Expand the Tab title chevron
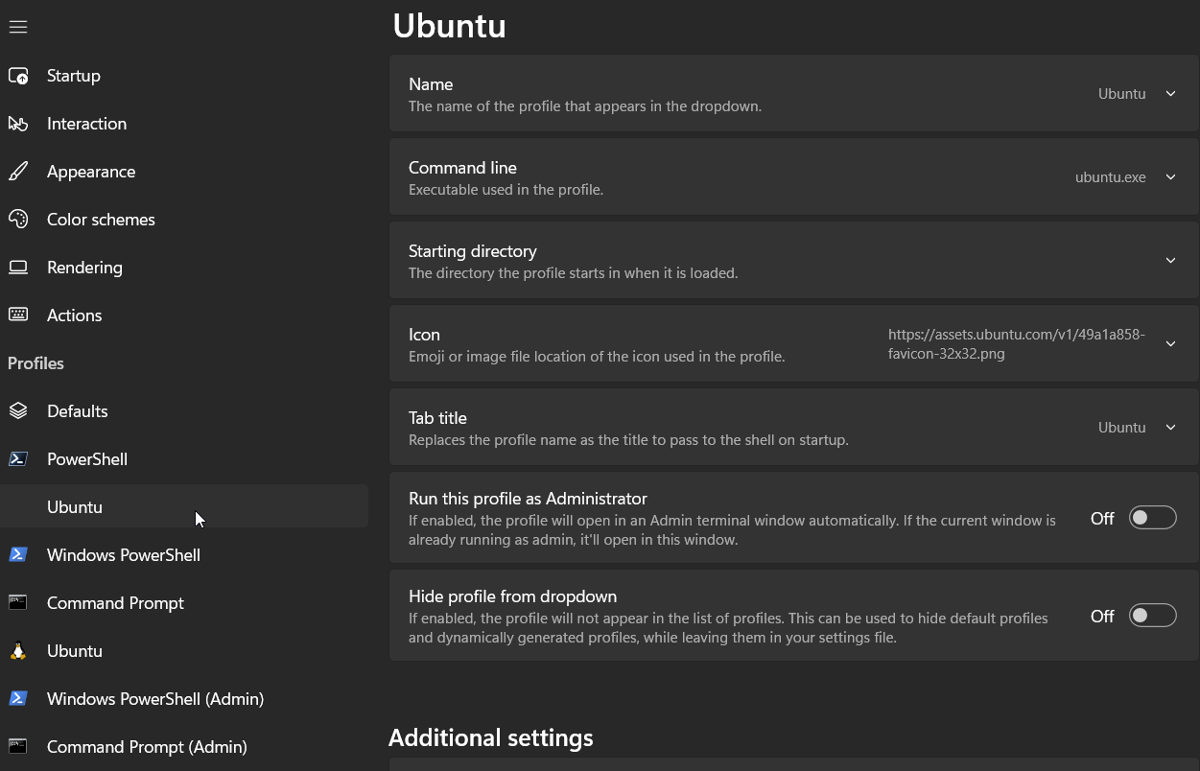Image resolution: width=1200 pixels, height=771 pixels. click(x=1170, y=428)
